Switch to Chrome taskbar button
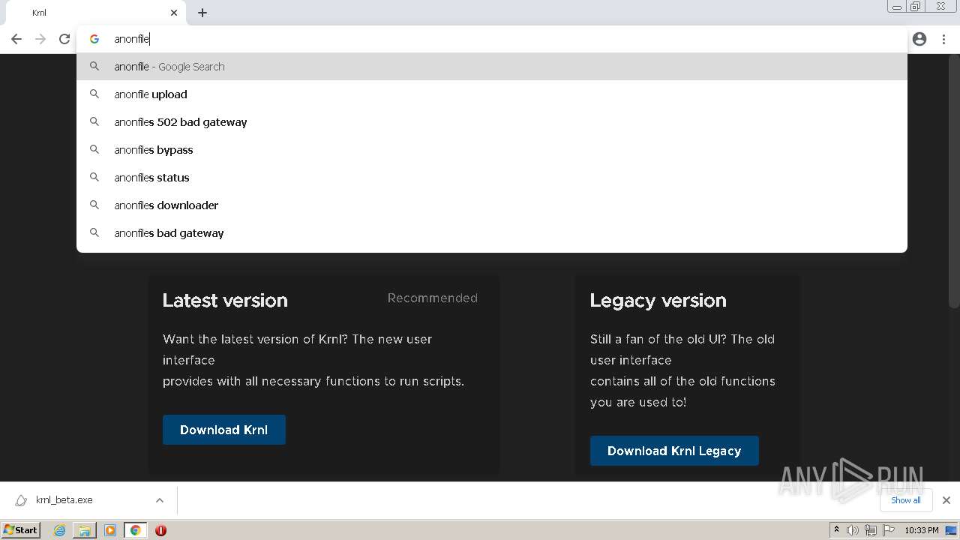 [136, 530]
